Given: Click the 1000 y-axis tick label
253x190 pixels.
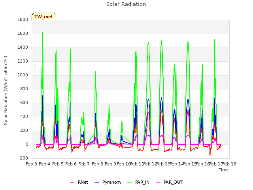Looking at the screenshot, I should [x=23, y=75].
